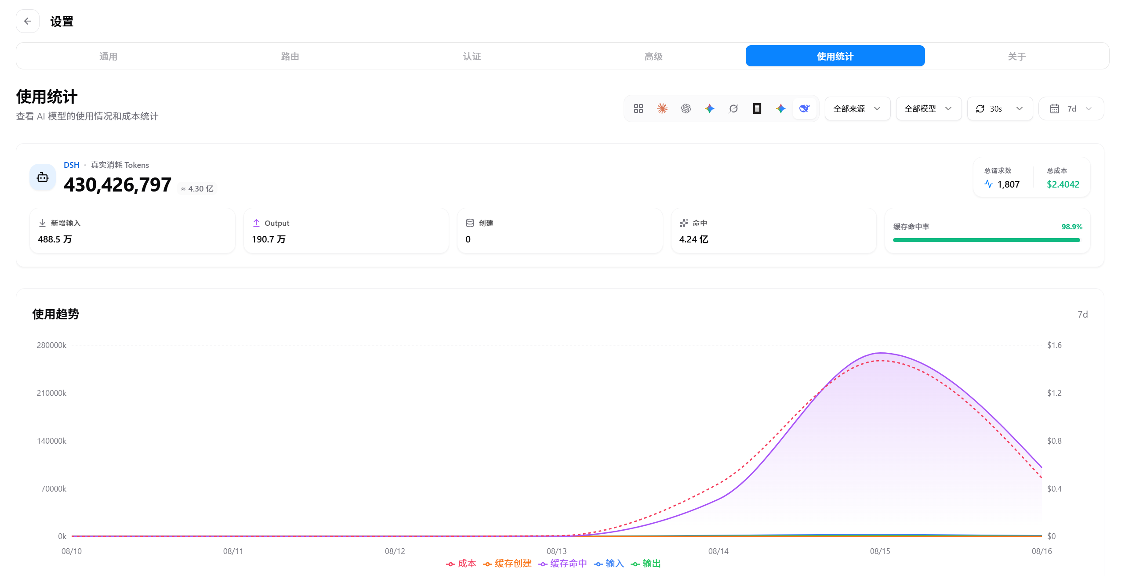Click the 新增输入 488.5 万 card
This screenshot has height=586, width=1125.
[132, 231]
